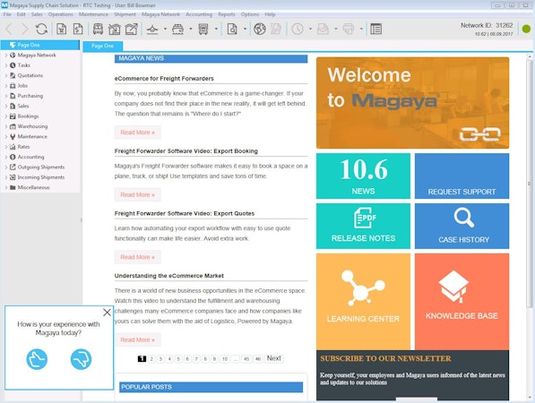Open the Operations menu

pos(61,14)
